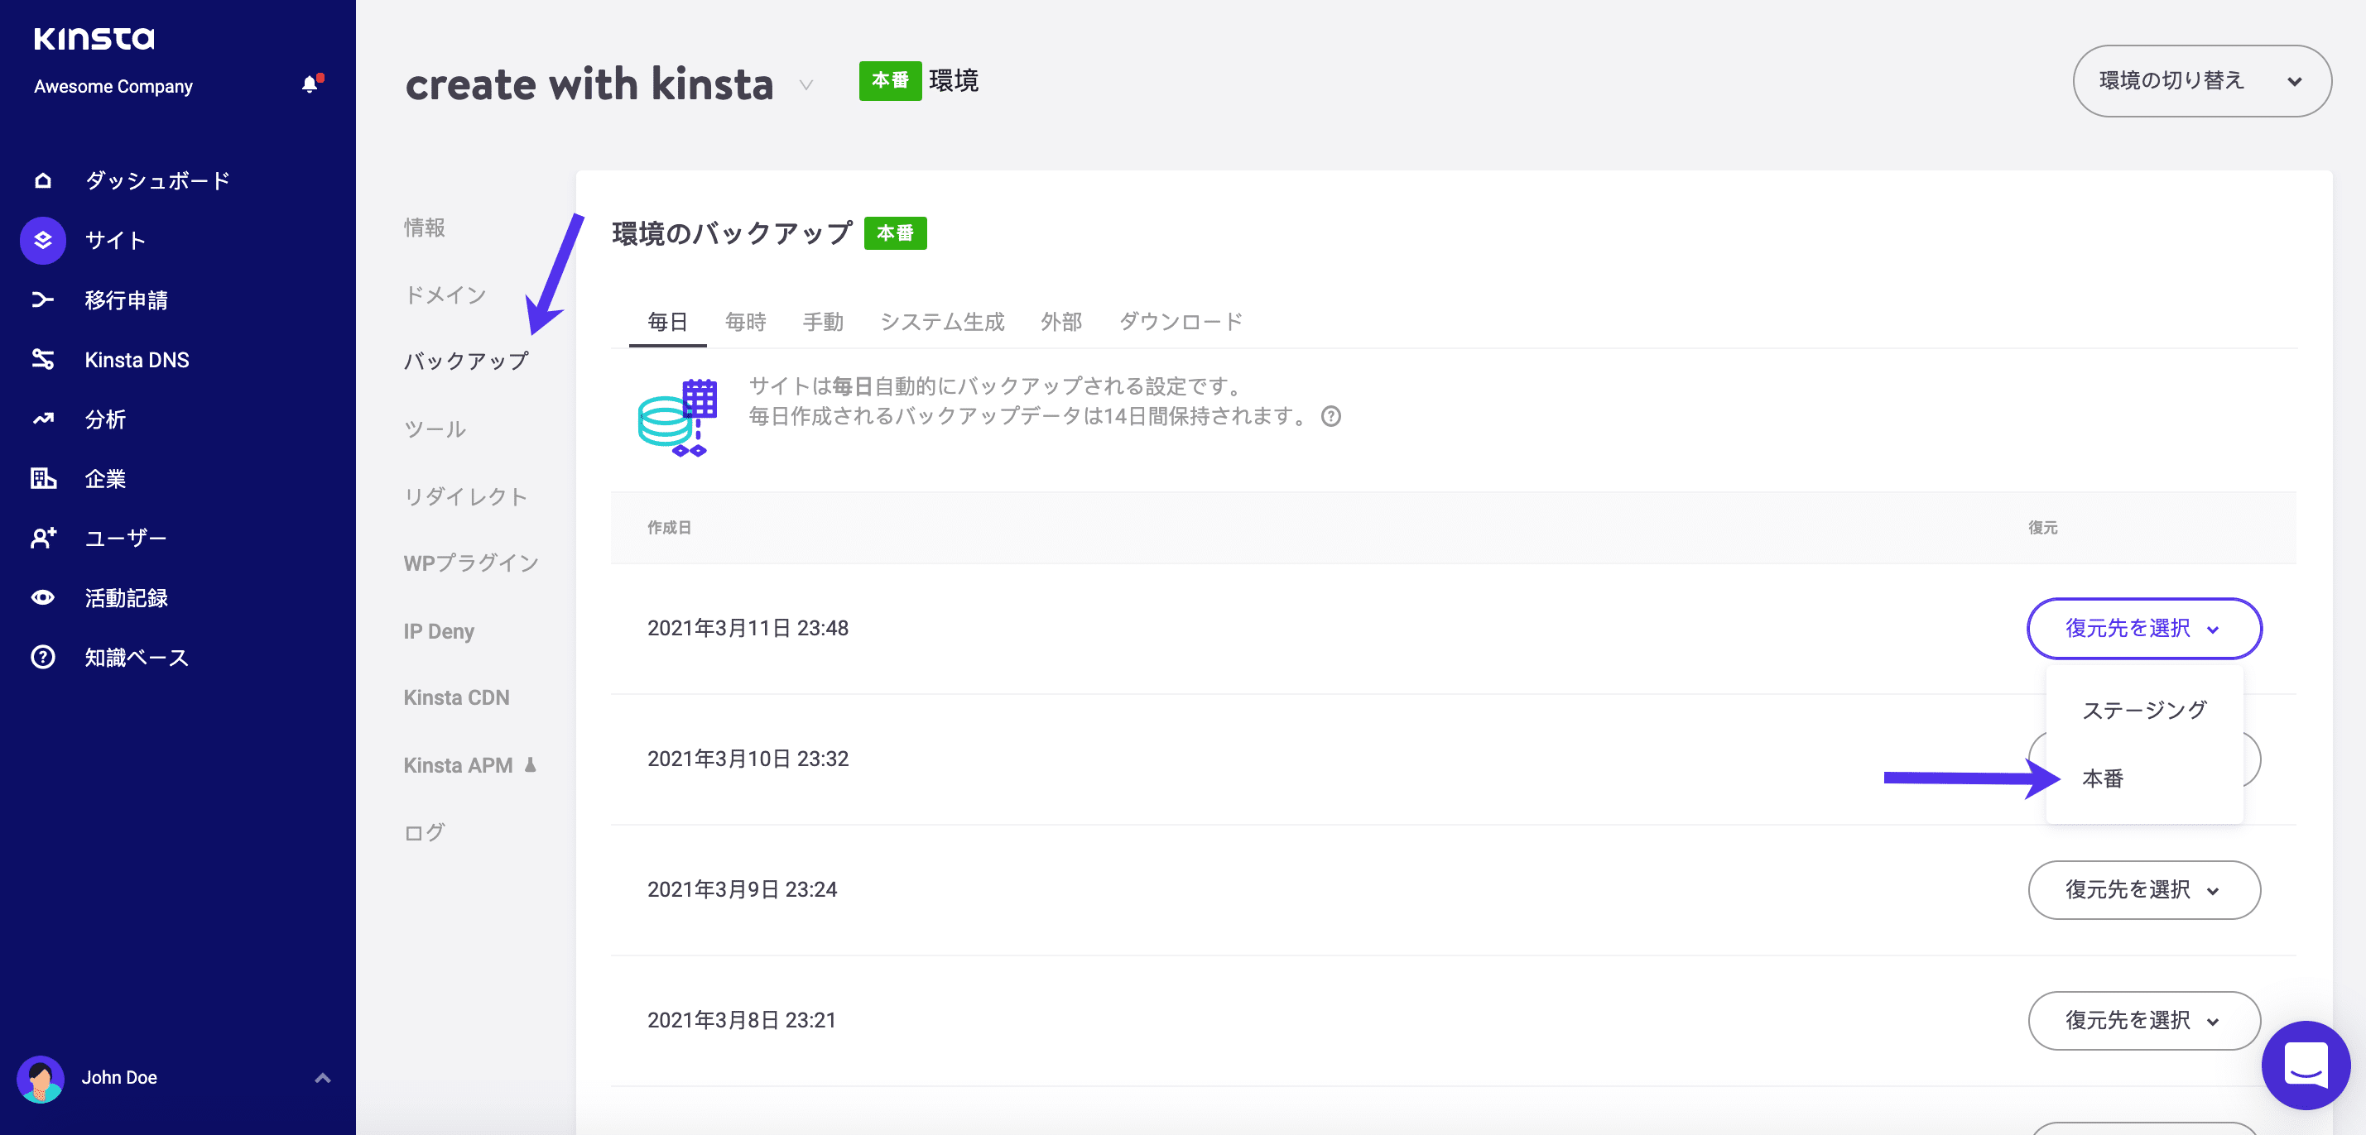Open 活動記録 via the eye icon

pos(42,597)
